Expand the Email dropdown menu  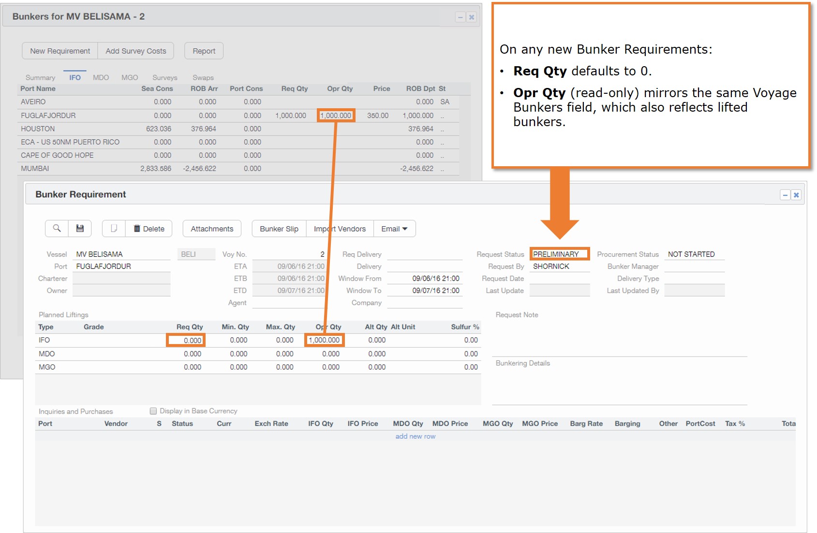394,229
